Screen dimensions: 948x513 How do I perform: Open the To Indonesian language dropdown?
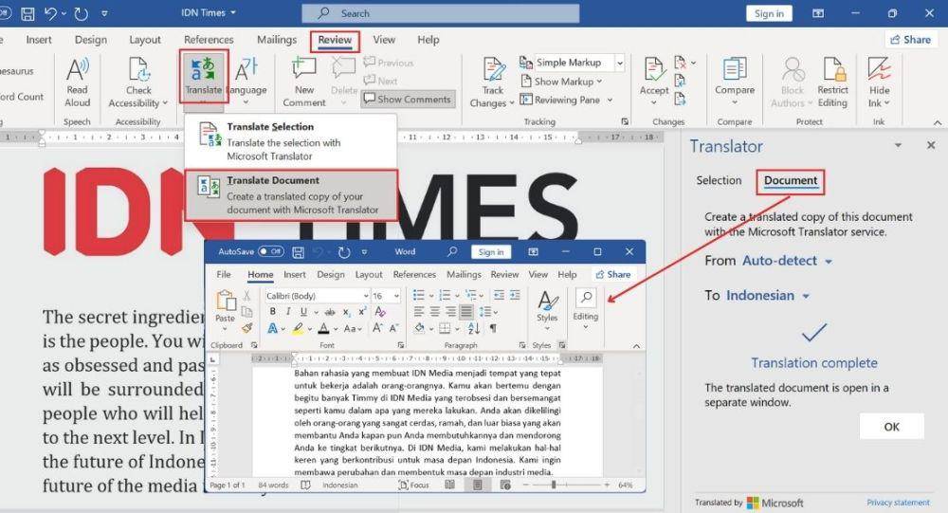768,296
